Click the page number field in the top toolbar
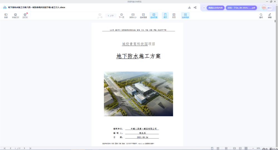The image size is (278, 150). pos(110,16)
